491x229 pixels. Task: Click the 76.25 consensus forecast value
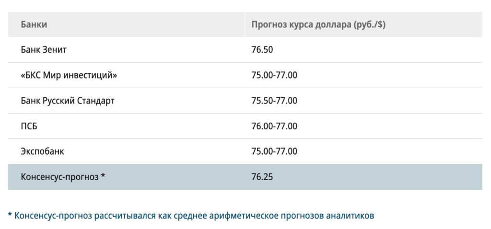coord(262,177)
